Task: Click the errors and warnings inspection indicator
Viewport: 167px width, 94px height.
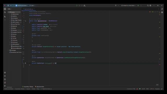Action: point(153,12)
